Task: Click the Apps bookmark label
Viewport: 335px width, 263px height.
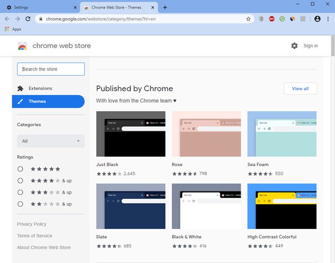Action: [17, 29]
